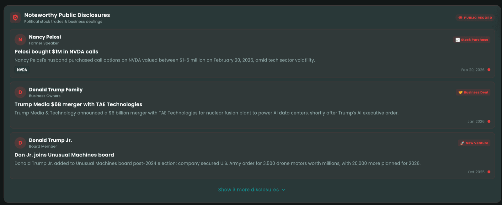Click the Noteworthy Public Disclosures heading
Image resolution: width=502 pixels, height=205 pixels.
click(x=67, y=15)
